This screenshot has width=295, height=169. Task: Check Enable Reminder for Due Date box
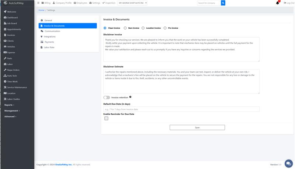pyautogui.click(x=106, y=119)
